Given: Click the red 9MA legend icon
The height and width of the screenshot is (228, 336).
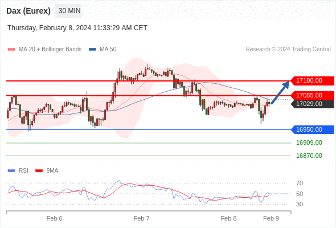Looking at the screenshot, I should coord(39,171).
